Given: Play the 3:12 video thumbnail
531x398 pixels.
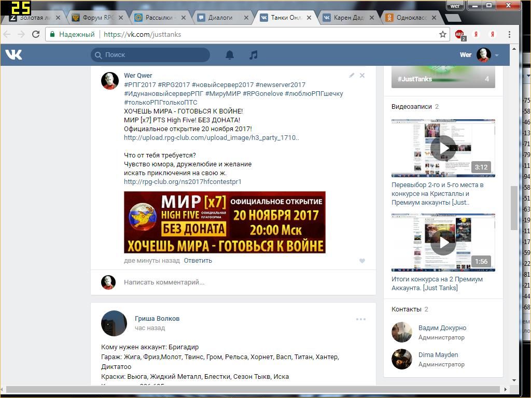Looking at the screenshot, I should tap(443, 148).
